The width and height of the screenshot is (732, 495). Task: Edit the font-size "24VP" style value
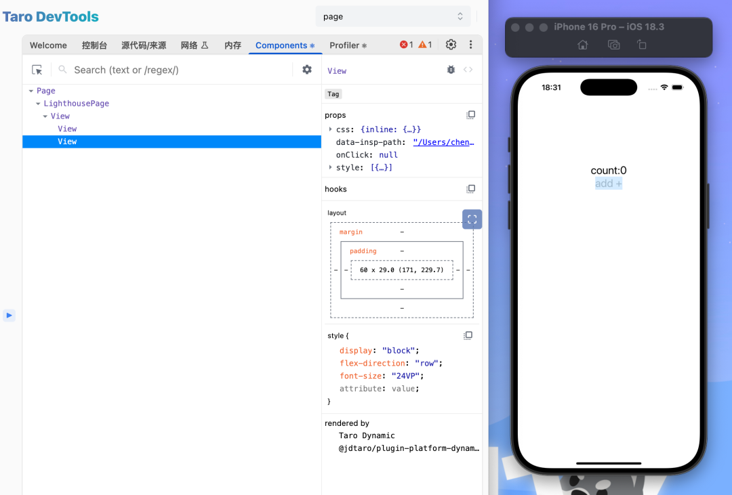click(406, 376)
